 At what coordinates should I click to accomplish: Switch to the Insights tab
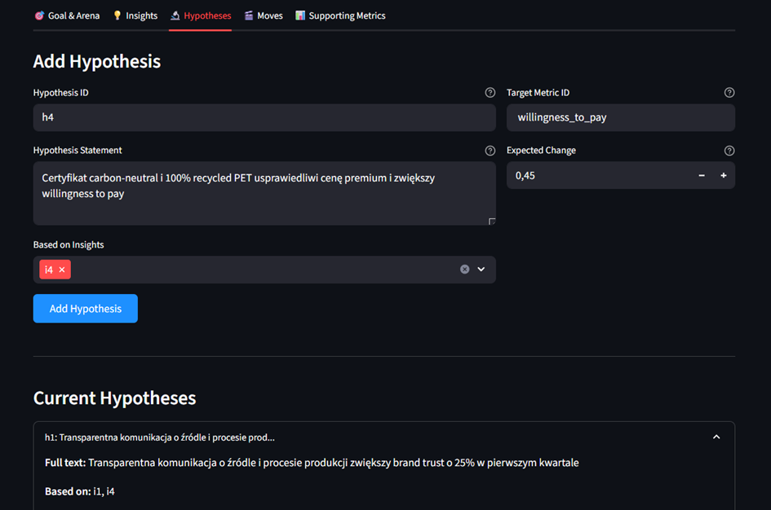[x=135, y=15]
